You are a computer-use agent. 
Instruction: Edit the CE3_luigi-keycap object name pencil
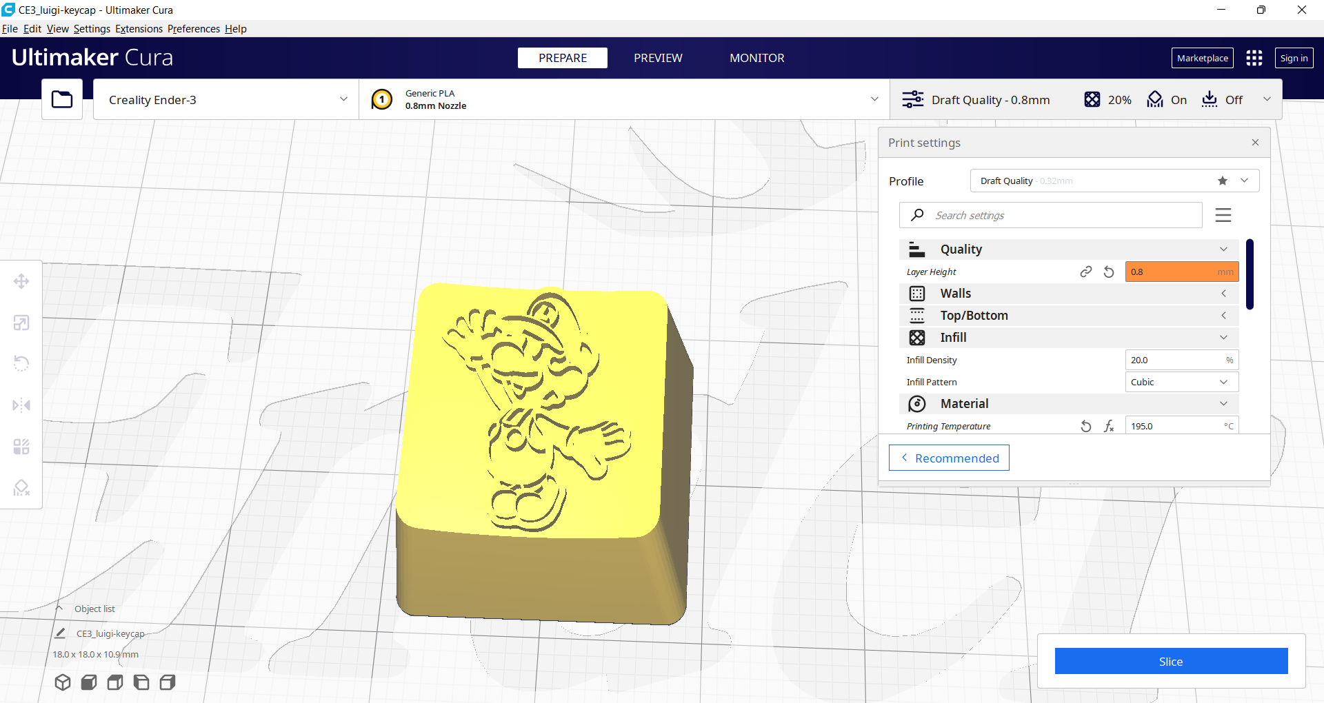(60, 633)
